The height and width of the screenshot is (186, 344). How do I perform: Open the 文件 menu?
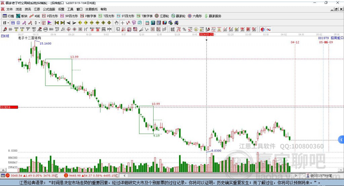(x=9, y=9)
